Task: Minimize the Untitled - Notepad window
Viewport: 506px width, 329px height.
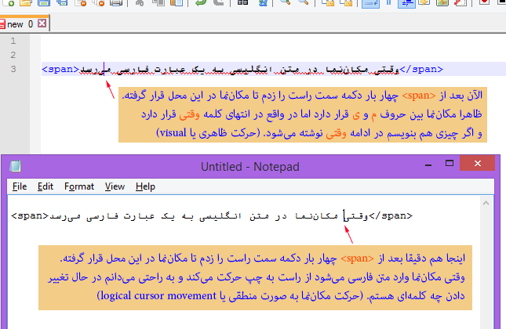Action: pyautogui.click(x=428, y=165)
